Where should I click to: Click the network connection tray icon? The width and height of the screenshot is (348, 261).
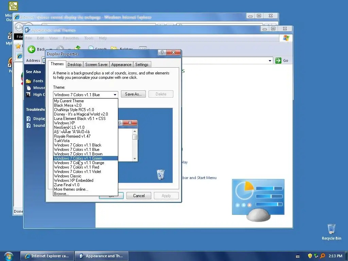(x=316, y=256)
